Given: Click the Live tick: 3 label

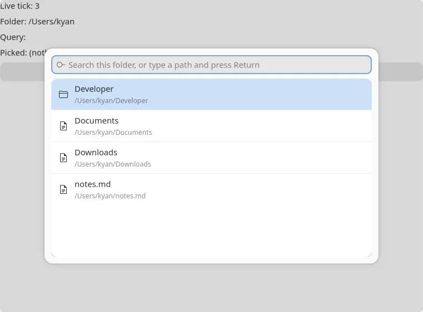Looking at the screenshot, I should click(19, 6).
